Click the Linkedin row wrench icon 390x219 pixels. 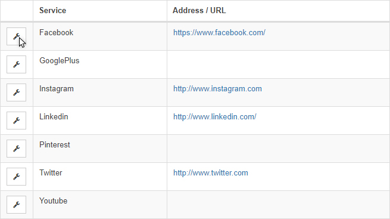click(x=16, y=121)
